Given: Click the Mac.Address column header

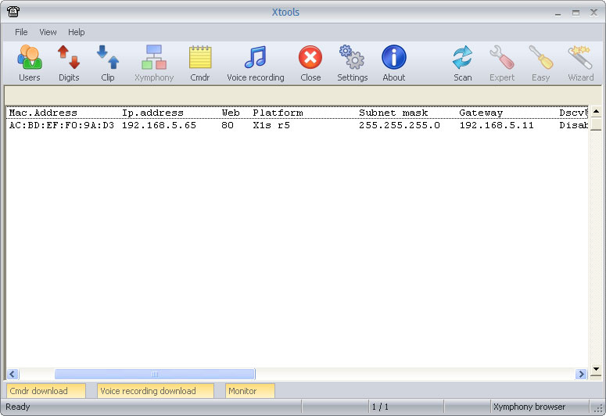Looking at the screenshot, I should tap(43, 113).
